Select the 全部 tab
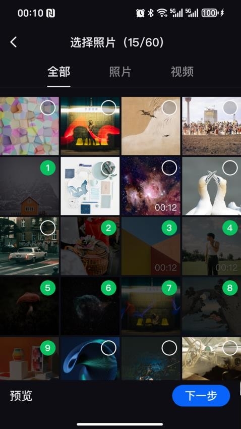Screen dimensions: 241x429 [x=59, y=72]
